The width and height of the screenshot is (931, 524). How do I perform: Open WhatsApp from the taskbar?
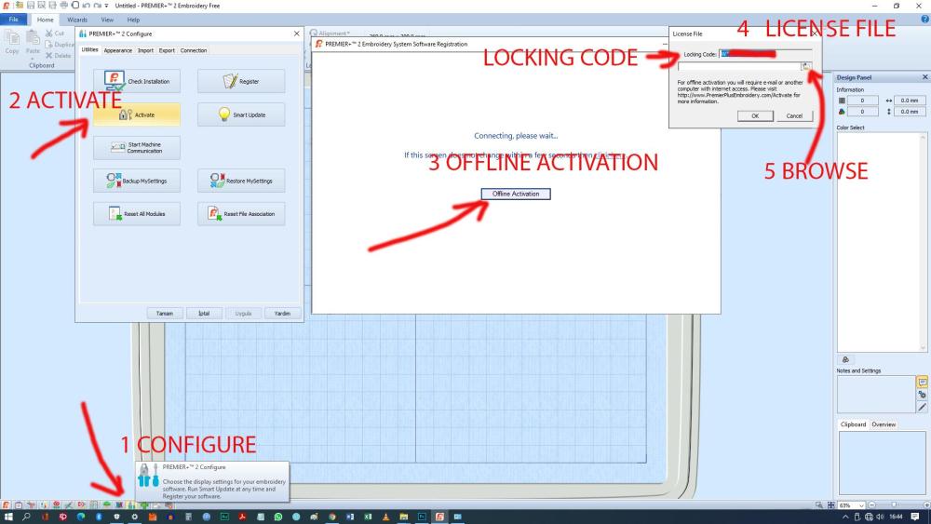277,517
